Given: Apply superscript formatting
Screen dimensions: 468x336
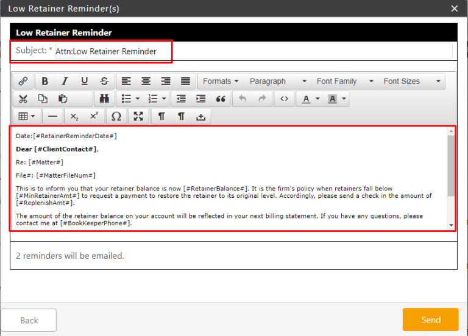Looking at the screenshot, I should [x=94, y=116].
